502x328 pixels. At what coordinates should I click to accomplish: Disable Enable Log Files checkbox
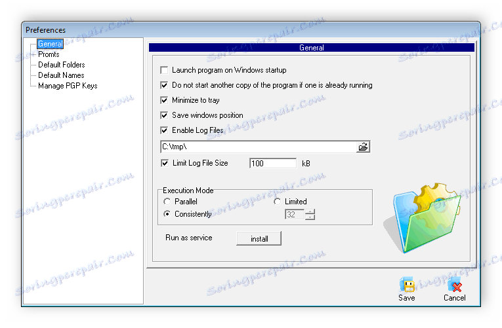(x=164, y=130)
